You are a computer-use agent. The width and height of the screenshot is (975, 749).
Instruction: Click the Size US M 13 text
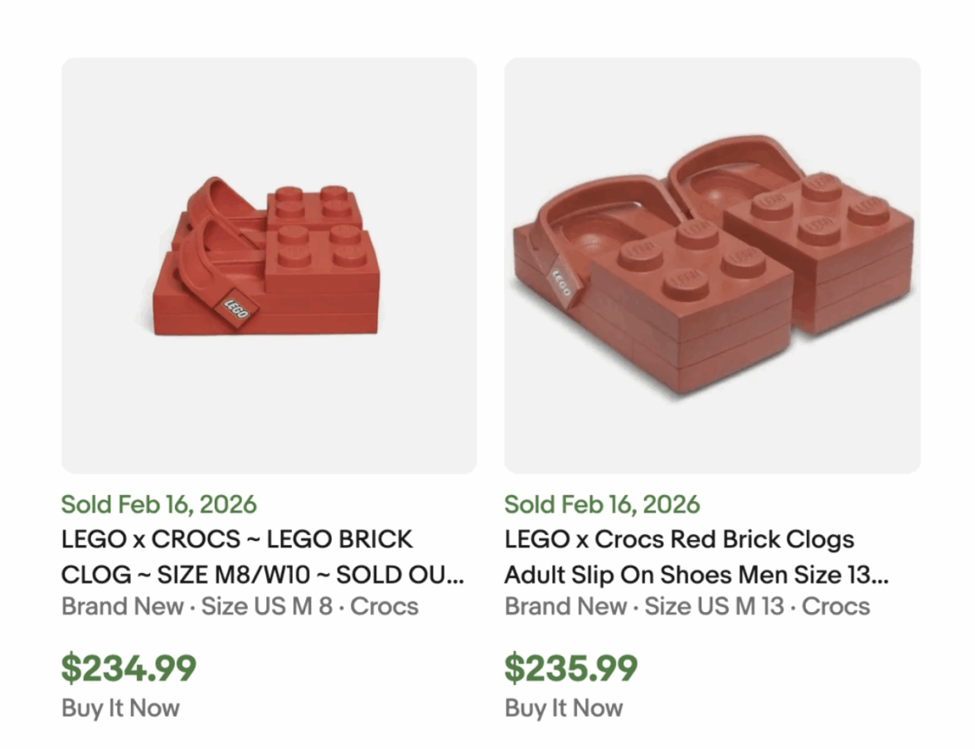click(x=714, y=606)
